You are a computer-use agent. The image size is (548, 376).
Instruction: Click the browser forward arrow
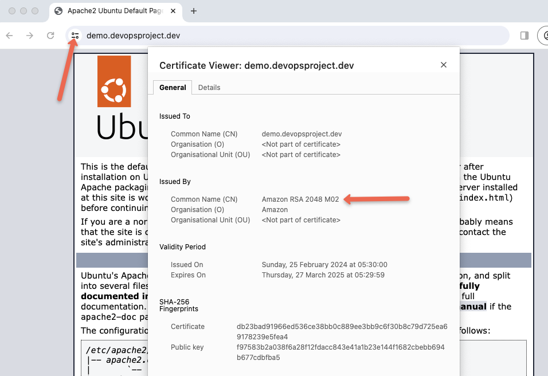click(x=30, y=36)
